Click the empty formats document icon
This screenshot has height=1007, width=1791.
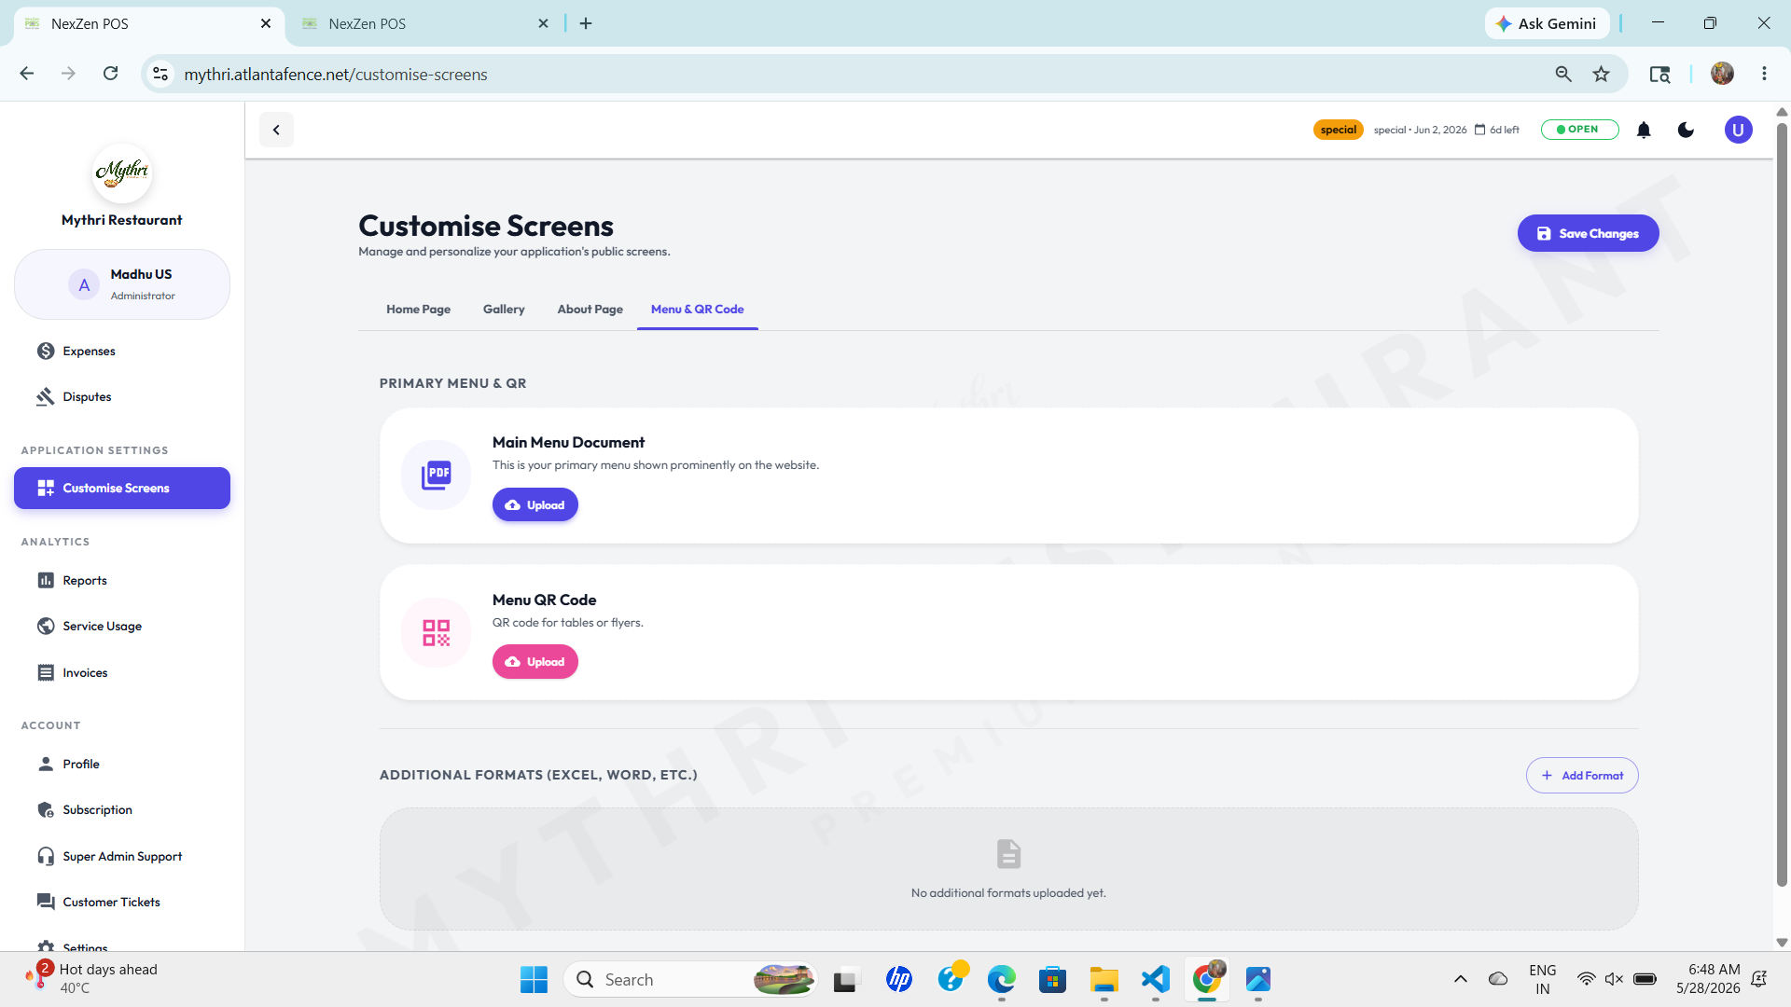[x=1008, y=853]
